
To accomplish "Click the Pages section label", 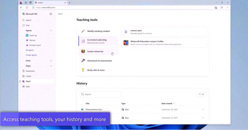I will pos(28,66).
